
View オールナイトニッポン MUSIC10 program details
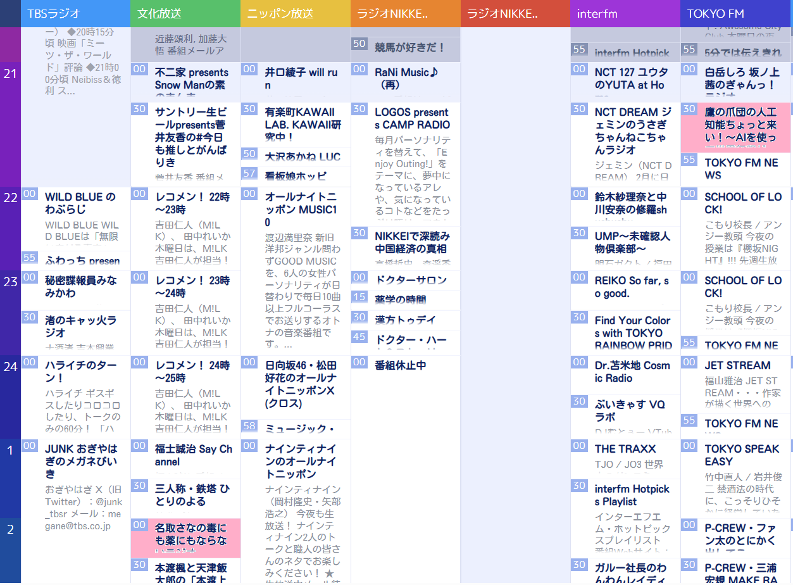coord(301,209)
